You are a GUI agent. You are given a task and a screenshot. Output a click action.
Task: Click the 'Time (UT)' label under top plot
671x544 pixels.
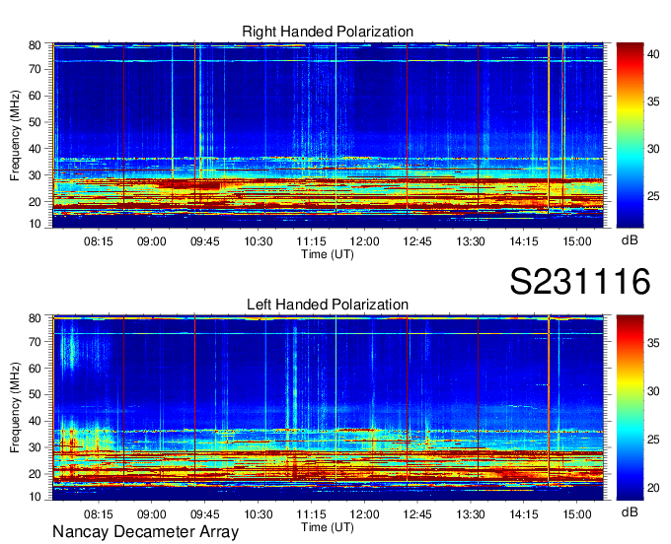[328, 254]
